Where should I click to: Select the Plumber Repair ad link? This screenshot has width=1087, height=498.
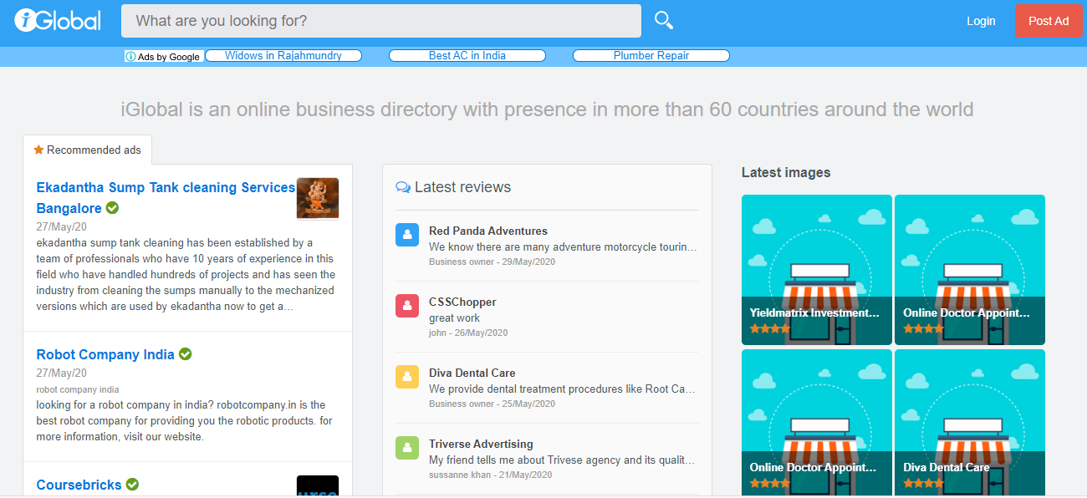tap(651, 56)
